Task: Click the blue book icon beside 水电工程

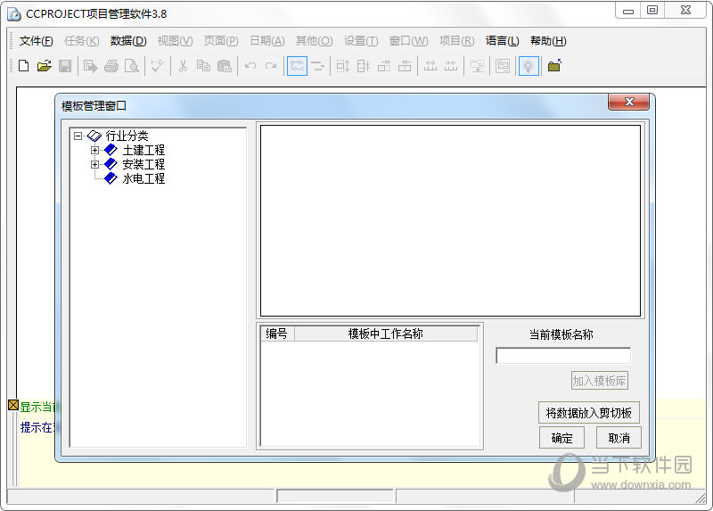Action: [x=111, y=178]
